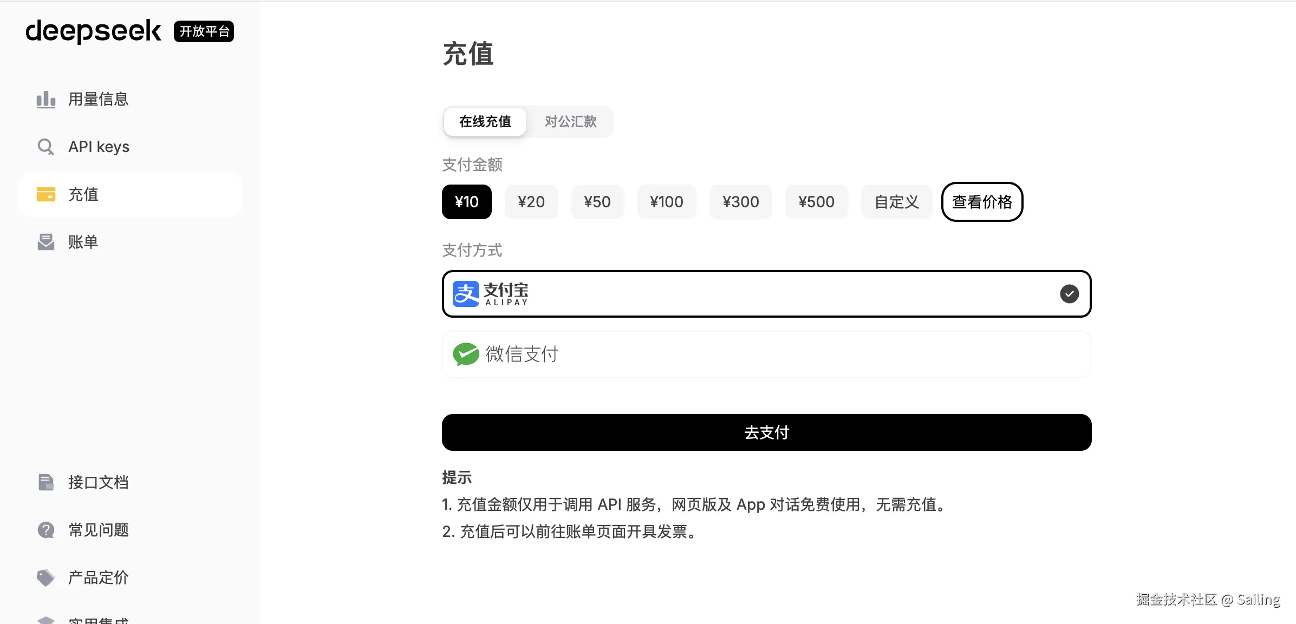Image resolution: width=1296 pixels, height=624 pixels.
Task: Open the 产品定价 sidebar menu item
Action: tap(99, 577)
